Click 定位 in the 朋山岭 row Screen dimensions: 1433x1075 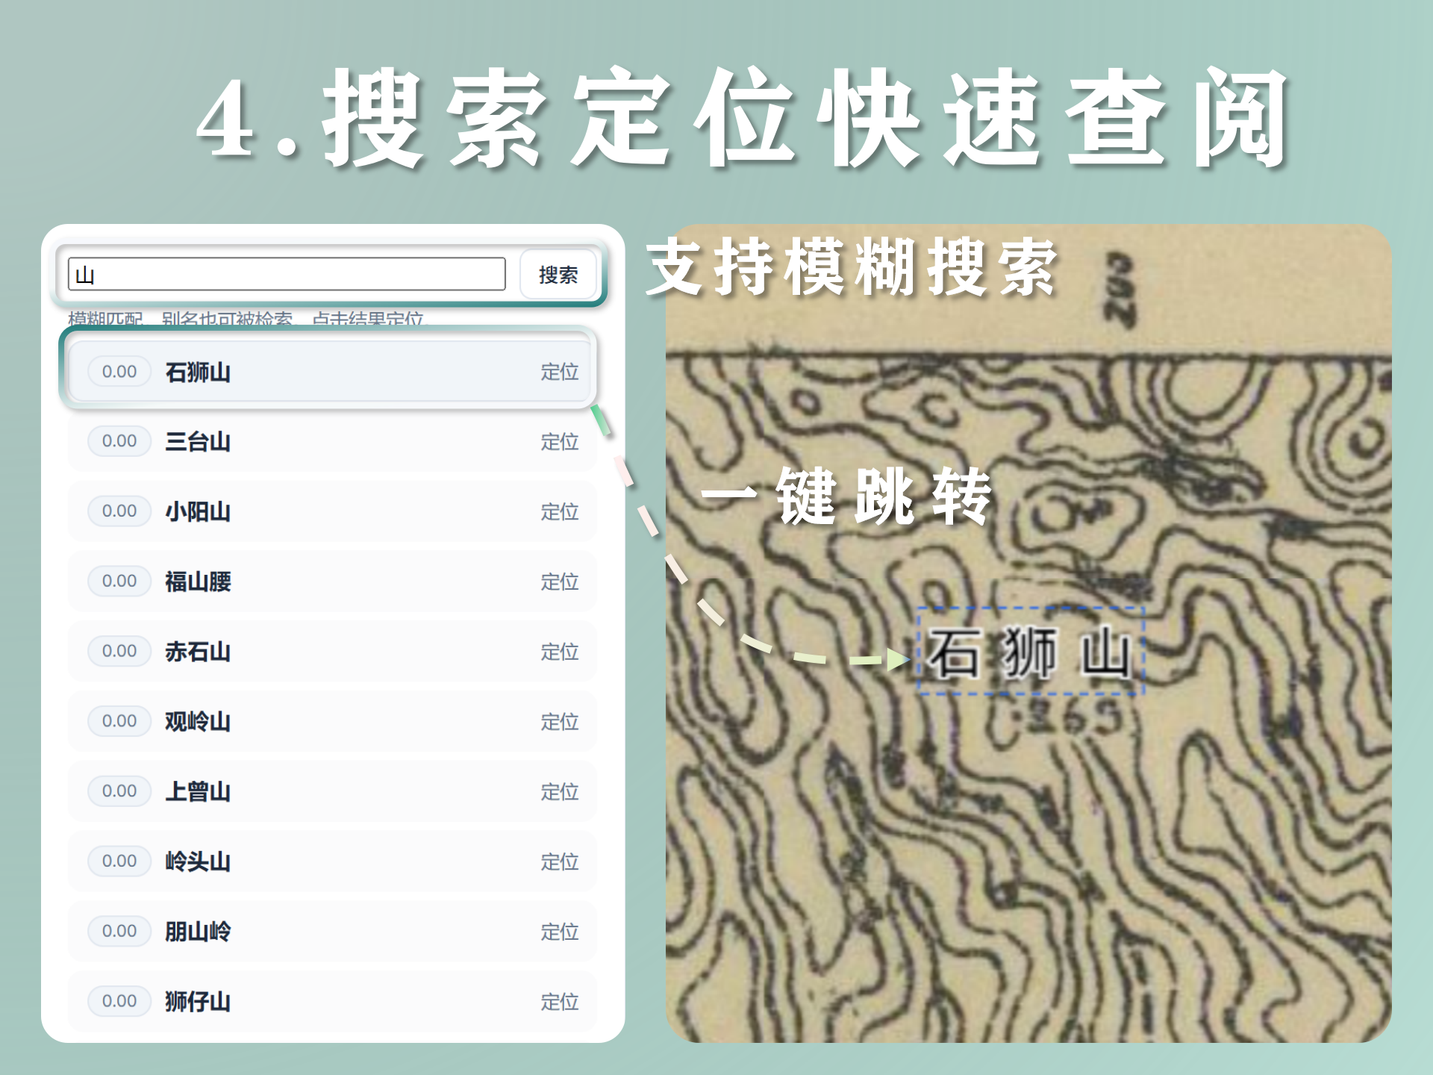pyautogui.click(x=560, y=932)
